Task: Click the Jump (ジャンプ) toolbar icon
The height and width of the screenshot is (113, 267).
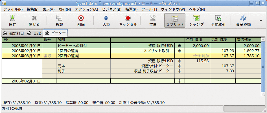Action: click(x=196, y=21)
